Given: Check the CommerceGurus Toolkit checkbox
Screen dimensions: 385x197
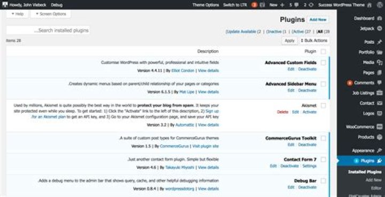Looking at the screenshot, I should click(x=324, y=138).
